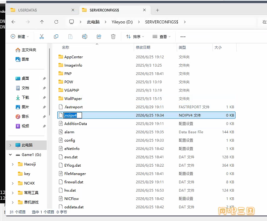Go up one folder level with the up arrow
The image size is (267, 221).
click(42, 22)
